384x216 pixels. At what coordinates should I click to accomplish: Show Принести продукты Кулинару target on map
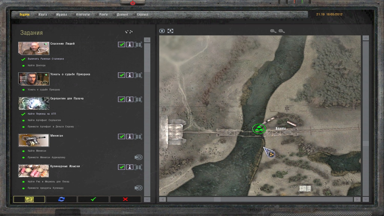(x=138, y=188)
